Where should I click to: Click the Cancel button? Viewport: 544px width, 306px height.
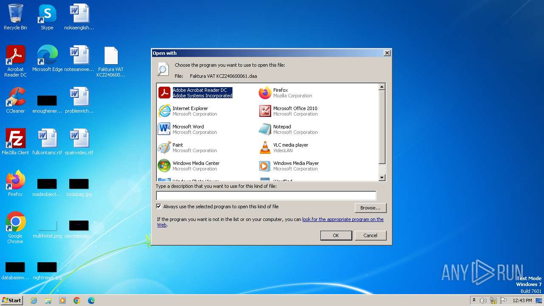click(x=370, y=235)
